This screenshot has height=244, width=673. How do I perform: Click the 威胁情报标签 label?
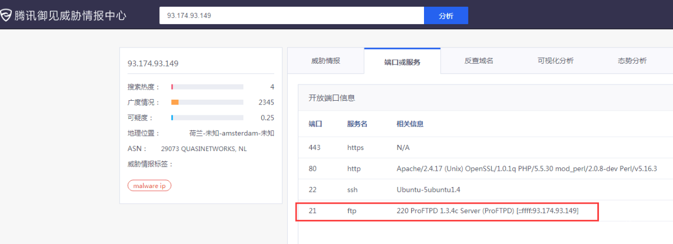pyautogui.click(x=150, y=164)
